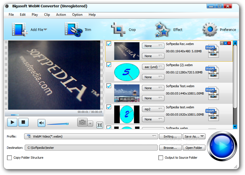This screenshot has height=175, width=245.
Task: Click the Destination path field
Action: click(x=91, y=148)
